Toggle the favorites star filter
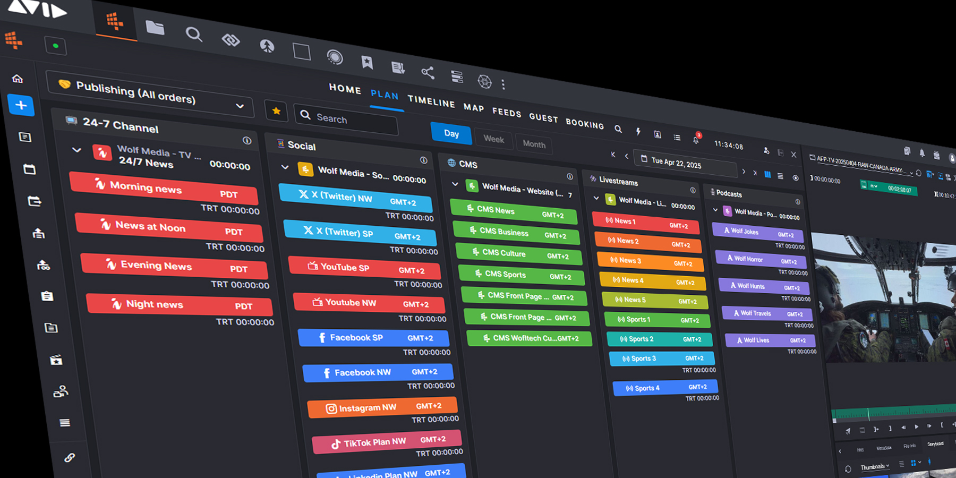Viewport: 956px width, 478px height. pos(276,111)
